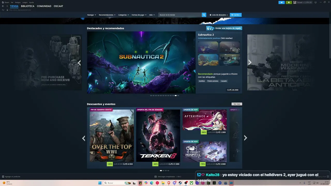Reload the store page
Viewport: 331px width, 186px height.
click(3, 10)
